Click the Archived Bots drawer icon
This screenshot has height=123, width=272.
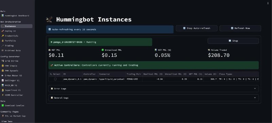click(x=3, y=50)
